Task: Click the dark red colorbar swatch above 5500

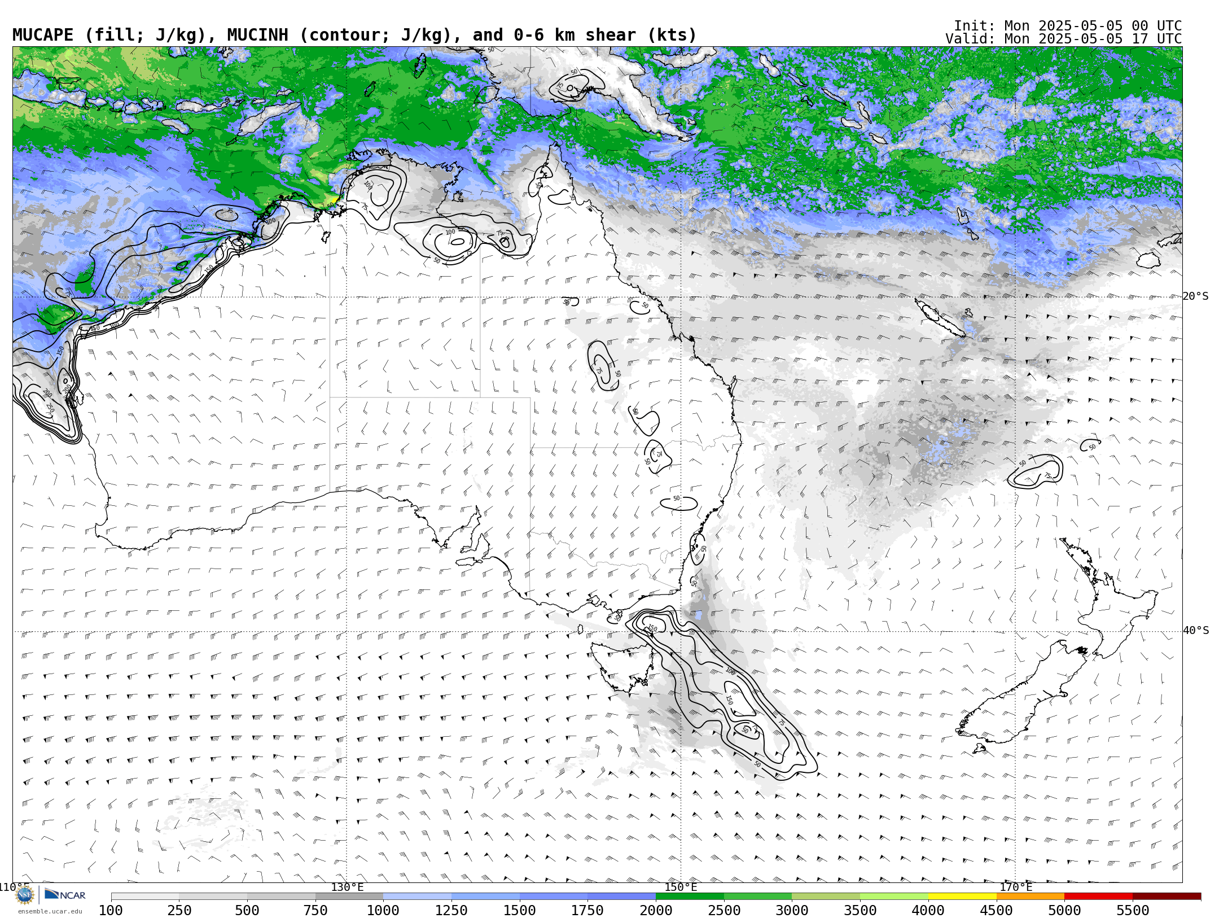Action: (1167, 897)
